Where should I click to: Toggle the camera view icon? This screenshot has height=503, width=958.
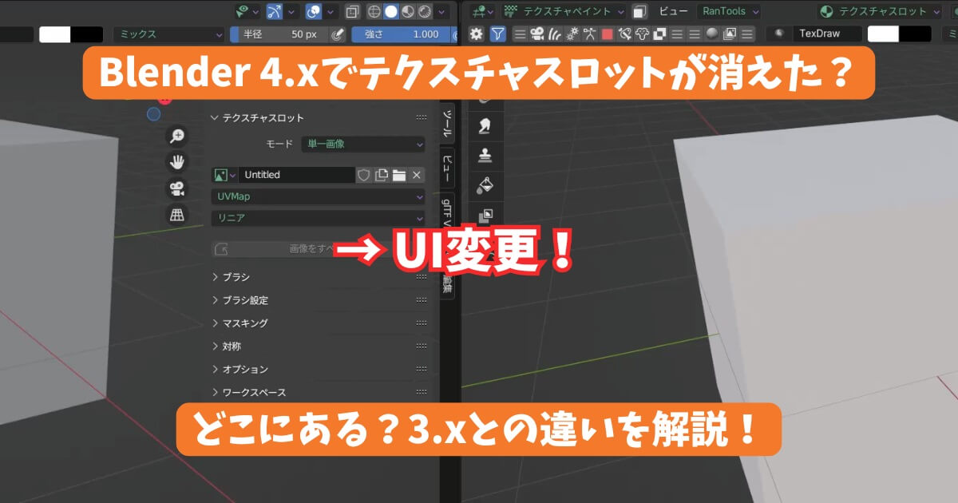(176, 188)
